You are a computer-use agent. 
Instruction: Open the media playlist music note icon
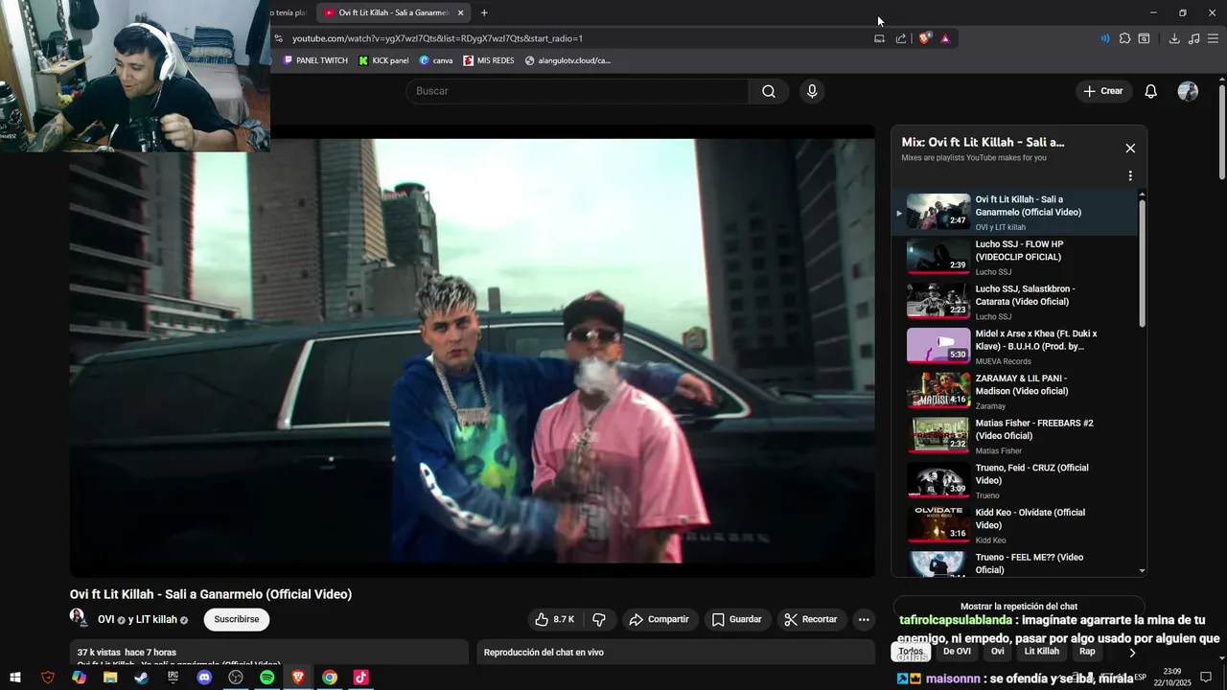(1193, 38)
